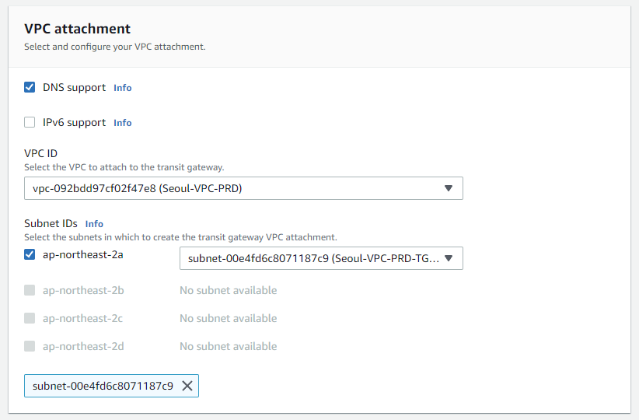Click the DNS support label text
Screen dimensions: 639x420
pos(74,88)
